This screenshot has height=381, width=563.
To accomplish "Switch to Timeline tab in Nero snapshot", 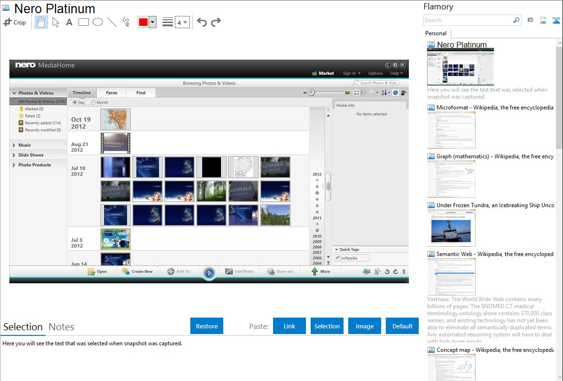I will point(81,93).
